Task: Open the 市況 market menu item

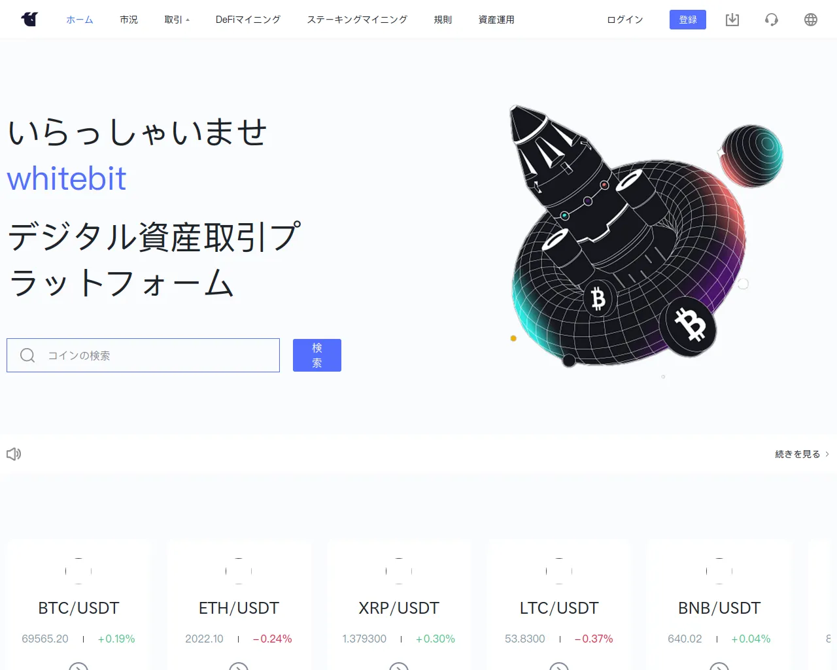Action: pyautogui.click(x=129, y=20)
